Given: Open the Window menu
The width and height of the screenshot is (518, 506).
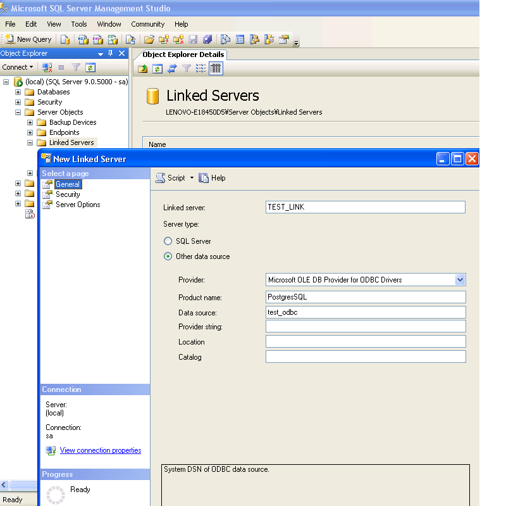Looking at the screenshot, I should [109, 24].
